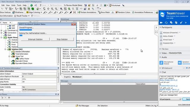190x107 pixels.
Task: Click the Overall Progress bar
Action: pyautogui.click(x=47, y=30)
